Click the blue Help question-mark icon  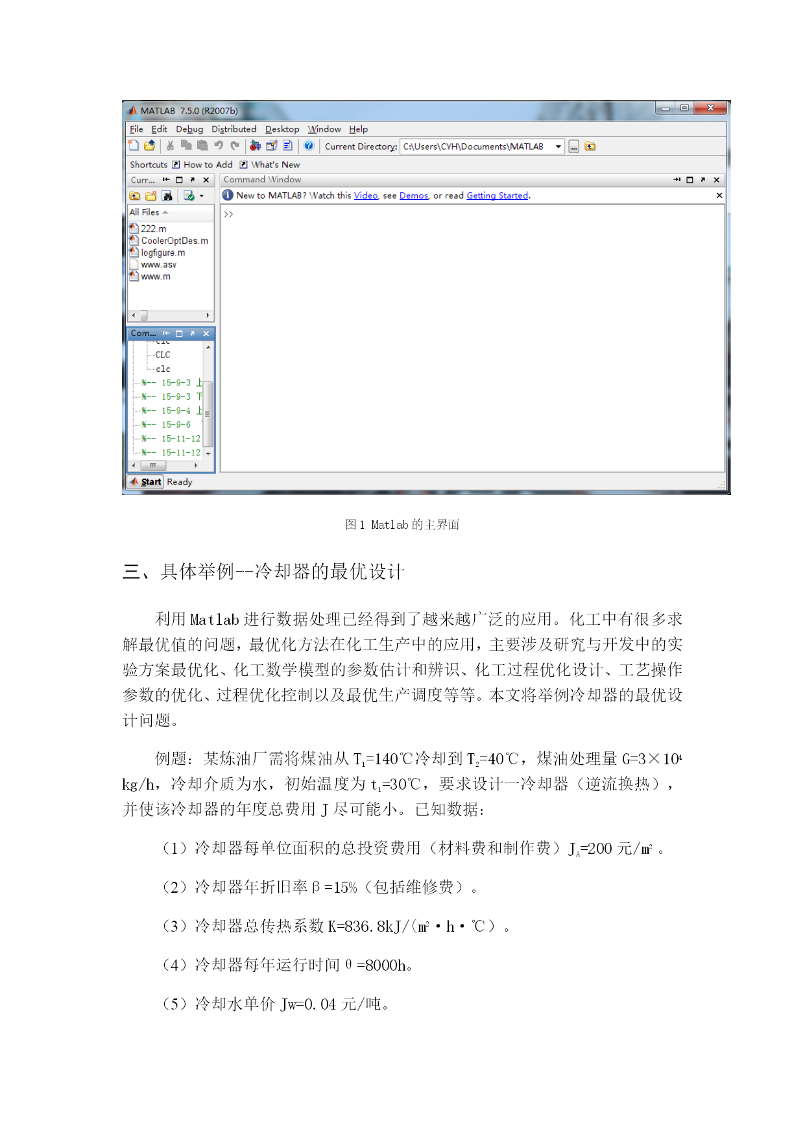(309, 145)
